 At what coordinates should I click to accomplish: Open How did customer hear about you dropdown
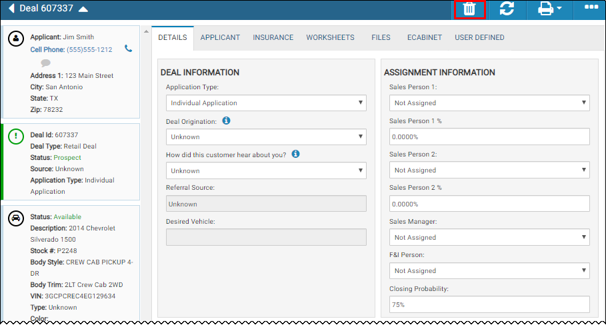coord(266,170)
